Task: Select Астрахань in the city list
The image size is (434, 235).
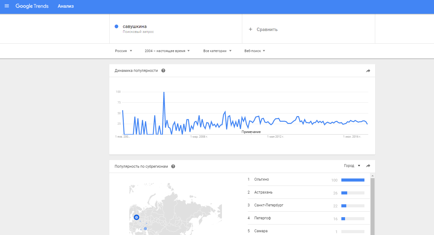Action: (263, 192)
